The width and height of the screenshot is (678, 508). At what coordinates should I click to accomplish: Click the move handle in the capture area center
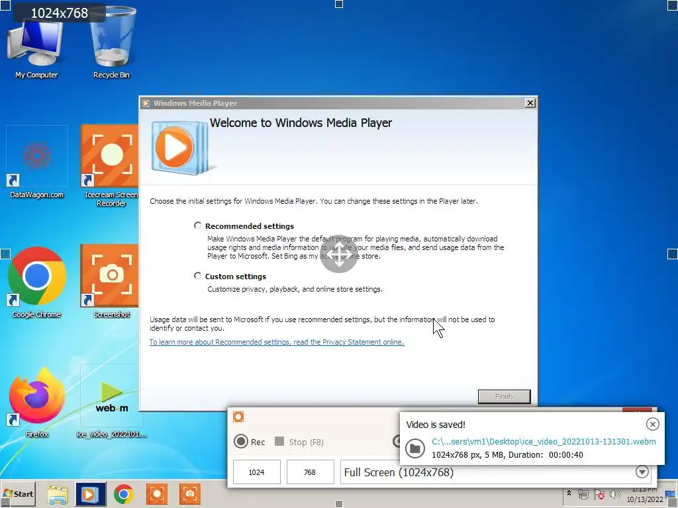[339, 254]
